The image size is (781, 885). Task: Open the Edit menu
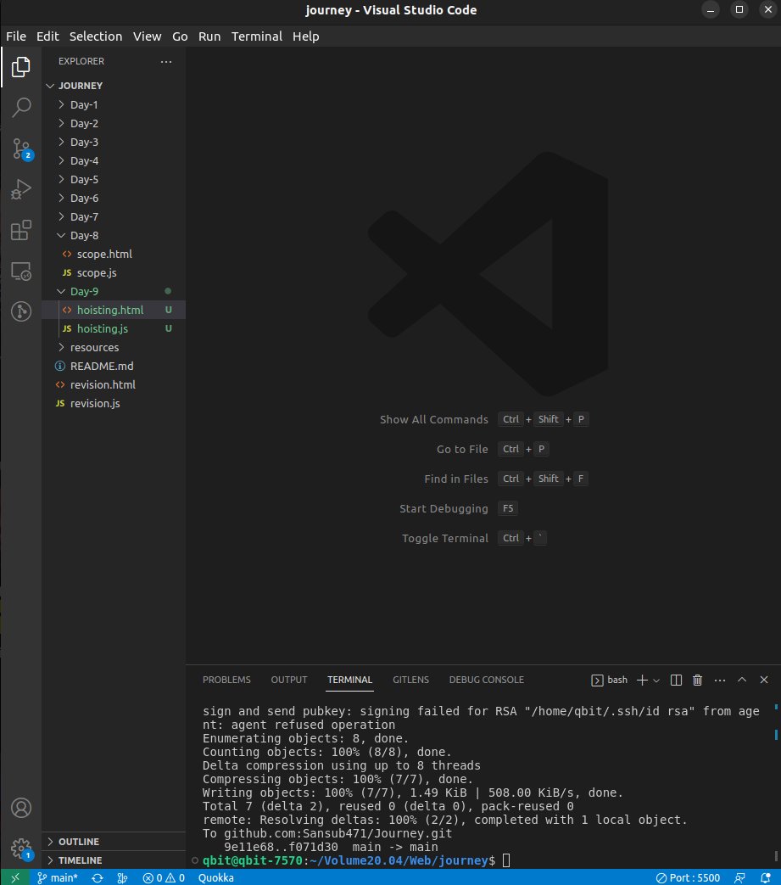47,36
